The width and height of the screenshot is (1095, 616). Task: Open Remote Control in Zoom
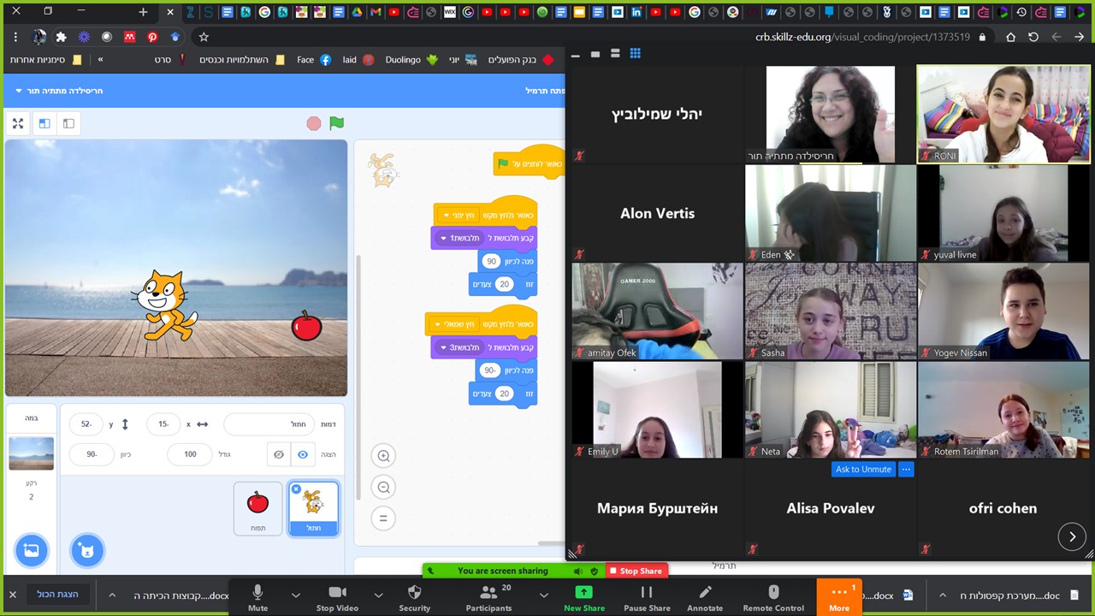pyautogui.click(x=773, y=598)
